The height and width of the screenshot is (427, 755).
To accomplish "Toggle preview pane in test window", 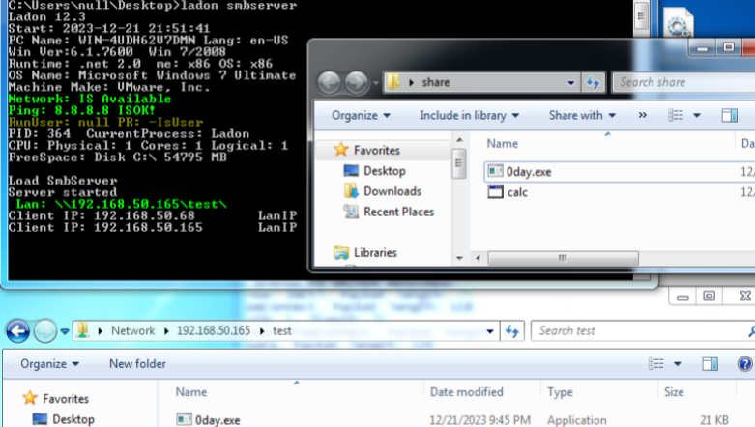I will tap(711, 363).
